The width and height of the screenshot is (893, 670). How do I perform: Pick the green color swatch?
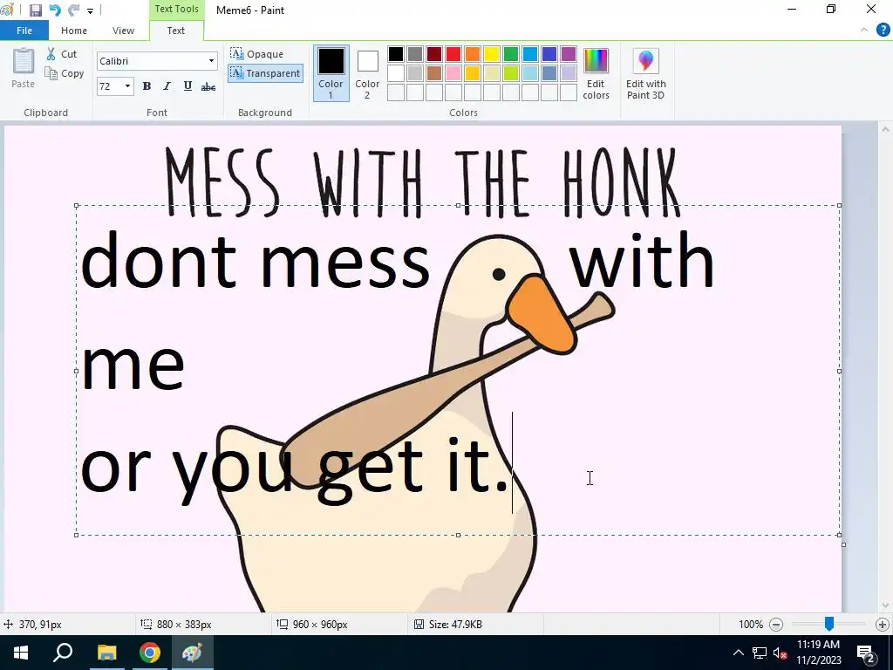point(511,54)
